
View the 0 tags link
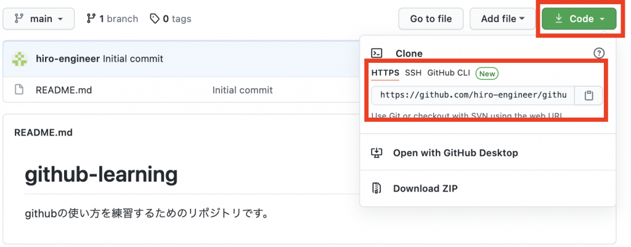(x=171, y=19)
